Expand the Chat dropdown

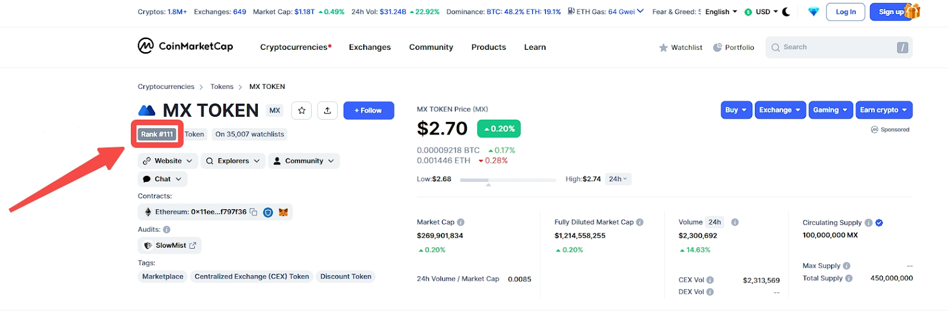pos(162,179)
